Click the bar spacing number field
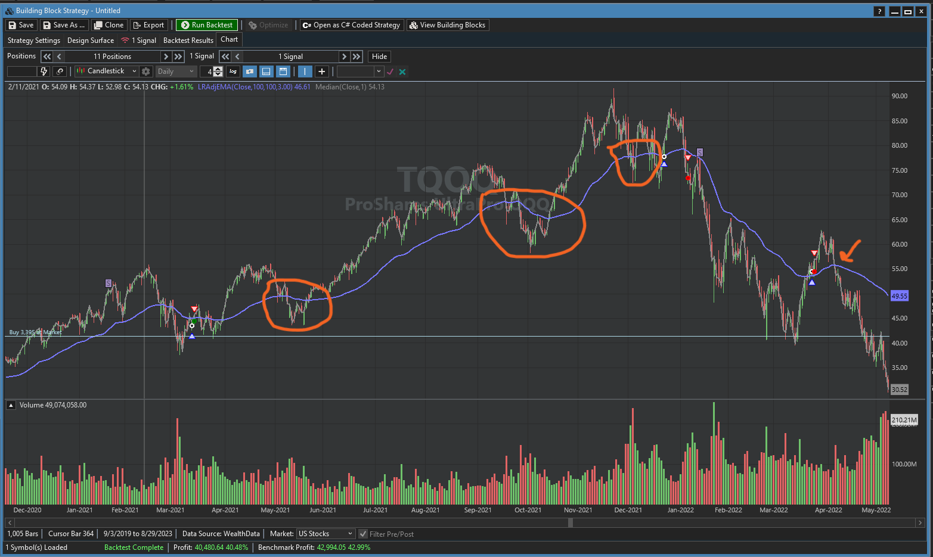Image resolution: width=933 pixels, height=557 pixels. (x=207, y=71)
